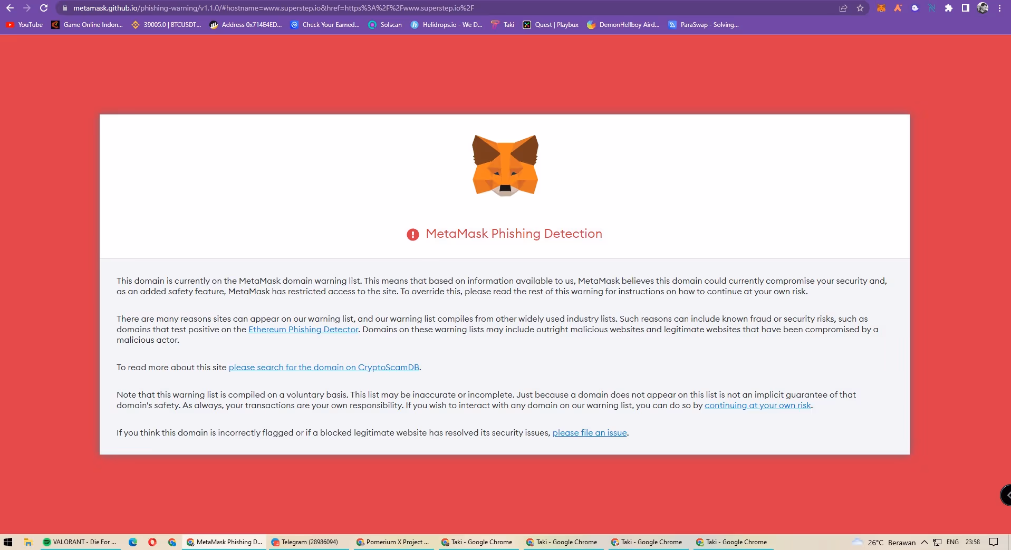
Task: Click the continuing at your own risk link
Action: coord(757,406)
